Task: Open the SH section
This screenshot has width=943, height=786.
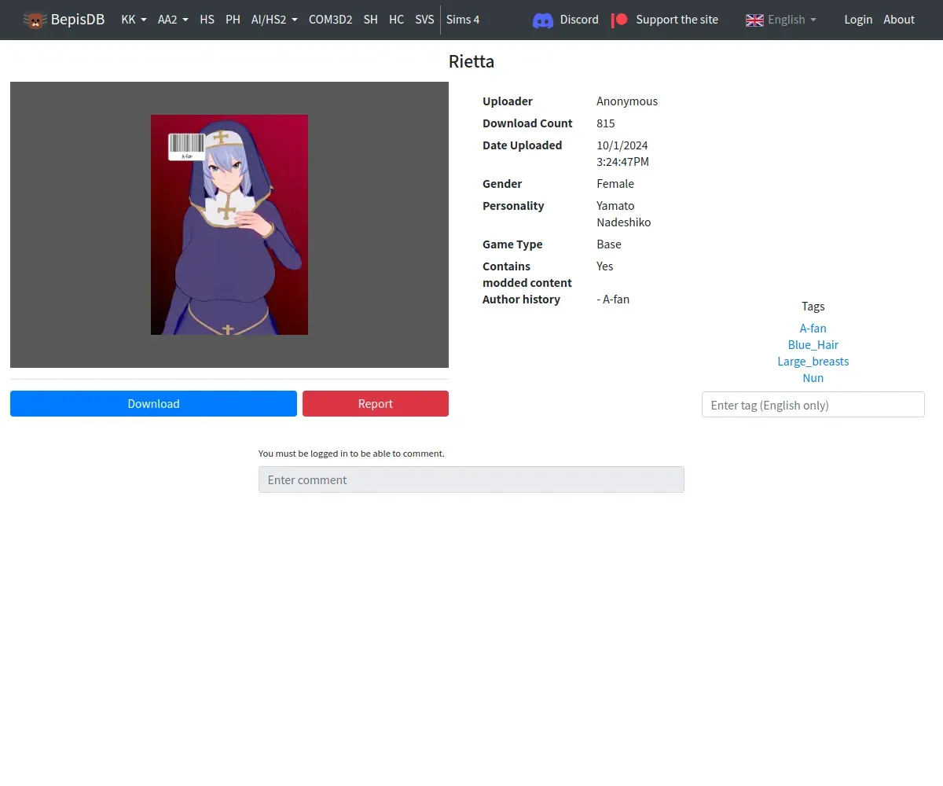Action: [x=371, y=20]
